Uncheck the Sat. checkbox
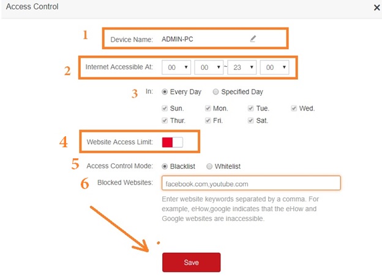Screen dimensions: 382x278 point(251,120)
